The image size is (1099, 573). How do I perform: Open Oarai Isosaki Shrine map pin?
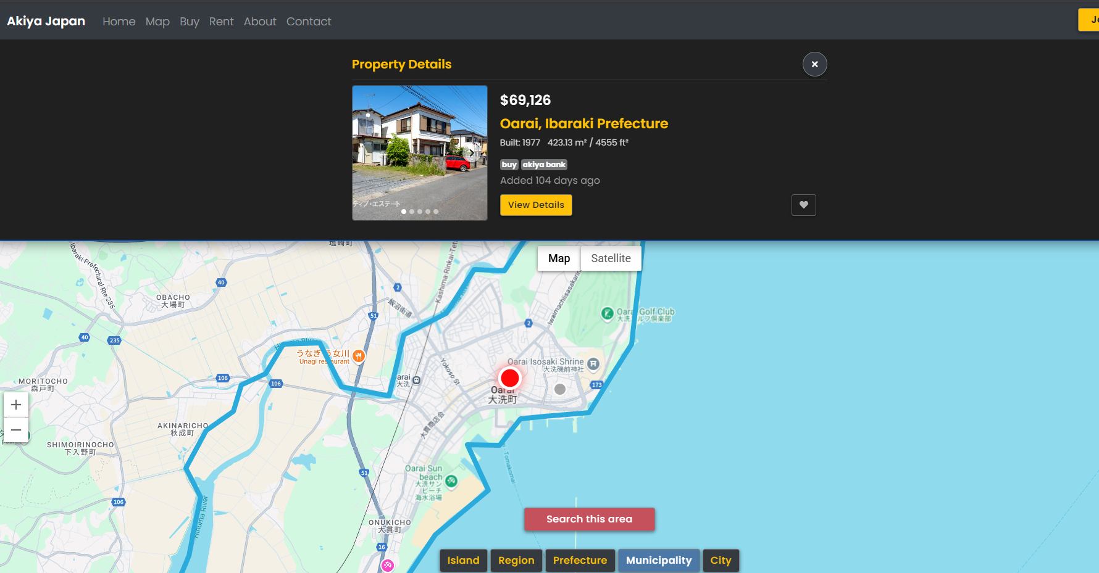coord(593,364)
